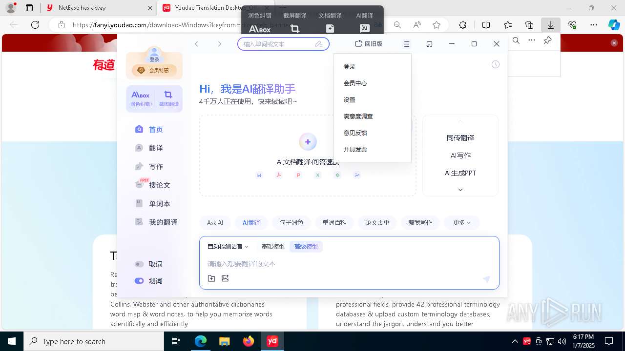Click Word file type icon

pyautogui.click(x=259, y=175)
